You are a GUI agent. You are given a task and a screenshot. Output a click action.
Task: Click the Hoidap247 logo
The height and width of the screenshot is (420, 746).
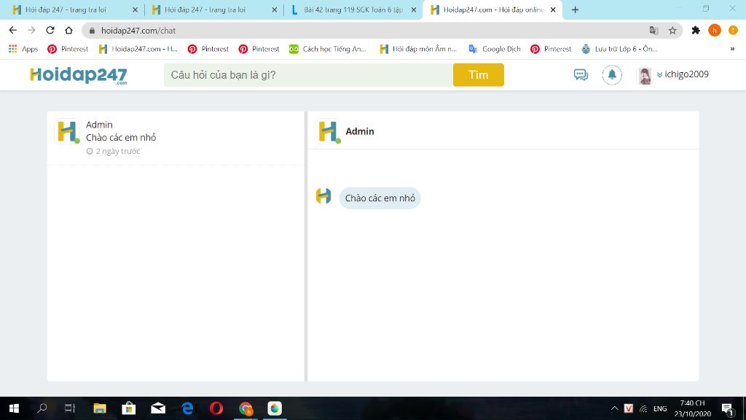(x=79, y=75)
